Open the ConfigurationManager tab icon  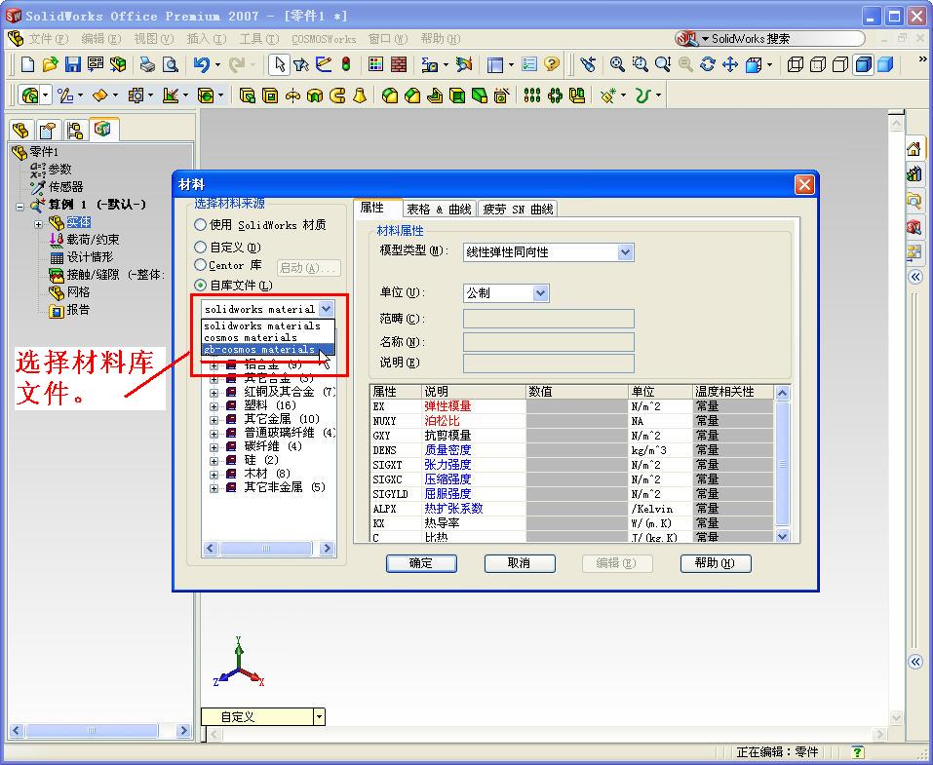[74, 130]
